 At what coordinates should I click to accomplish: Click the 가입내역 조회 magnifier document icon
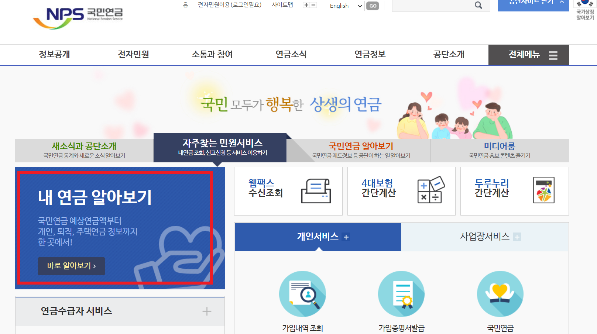point(302,293)
